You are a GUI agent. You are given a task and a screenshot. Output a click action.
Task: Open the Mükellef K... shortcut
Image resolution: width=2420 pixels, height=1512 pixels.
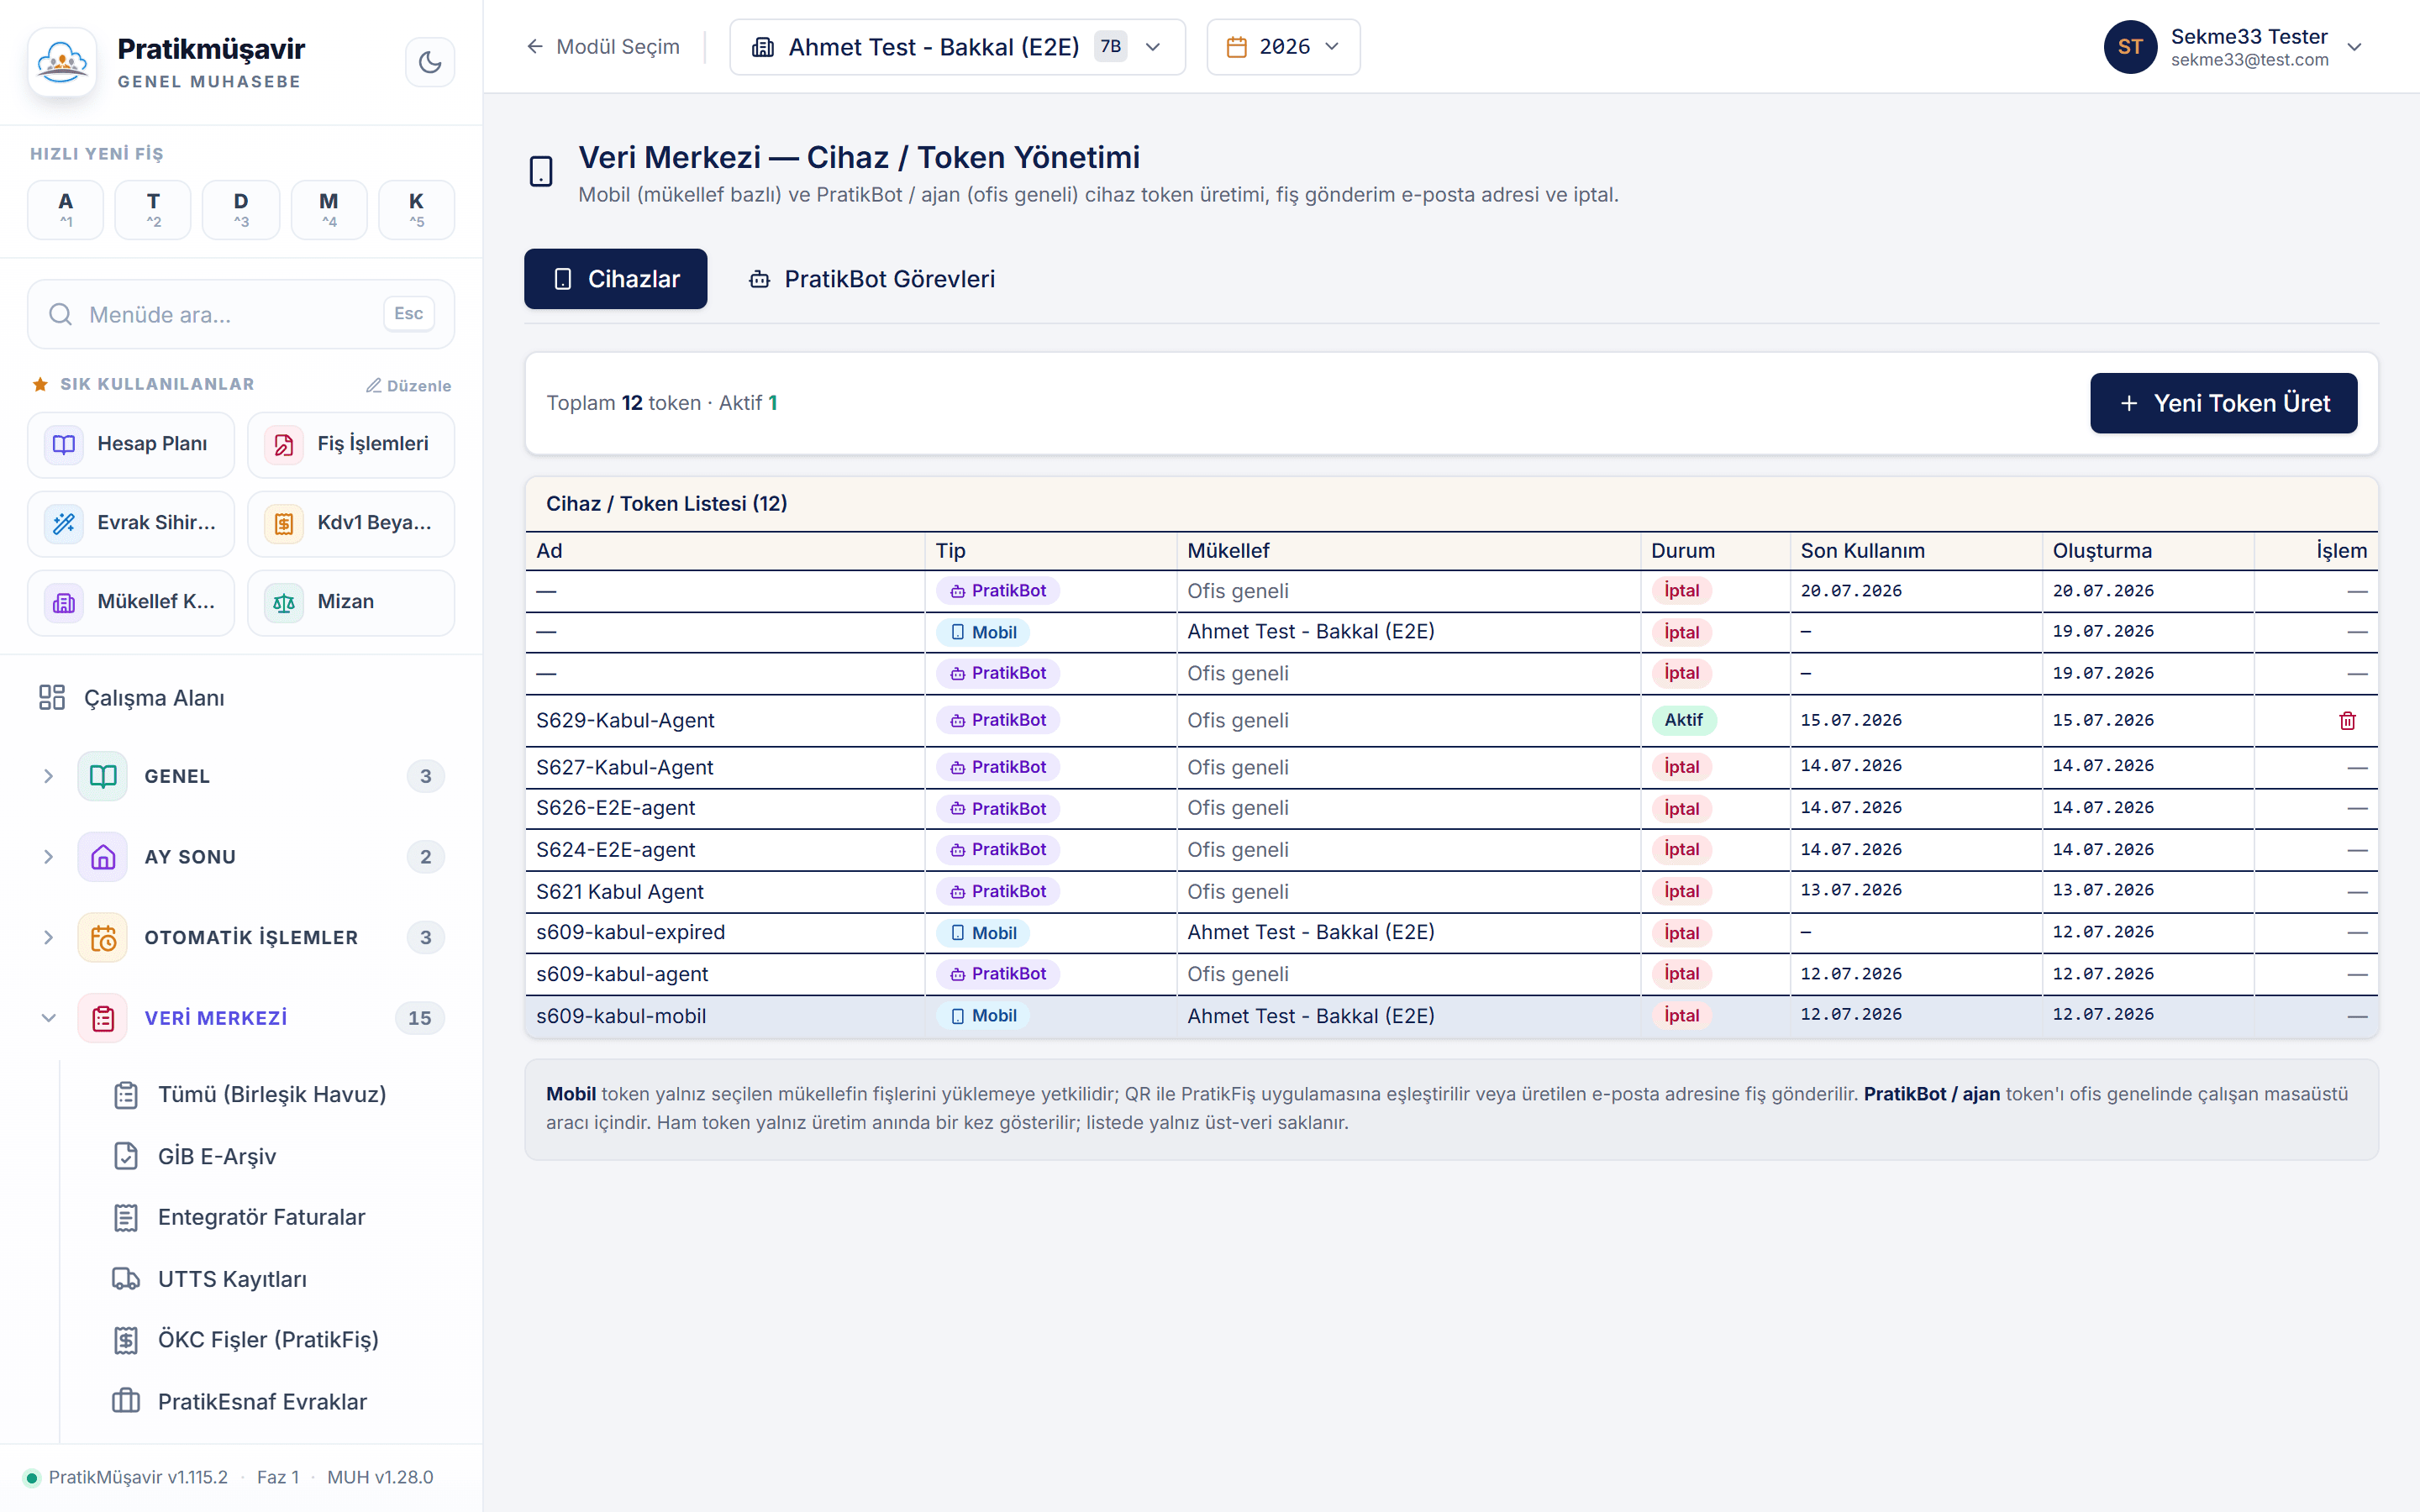[131, 602]
